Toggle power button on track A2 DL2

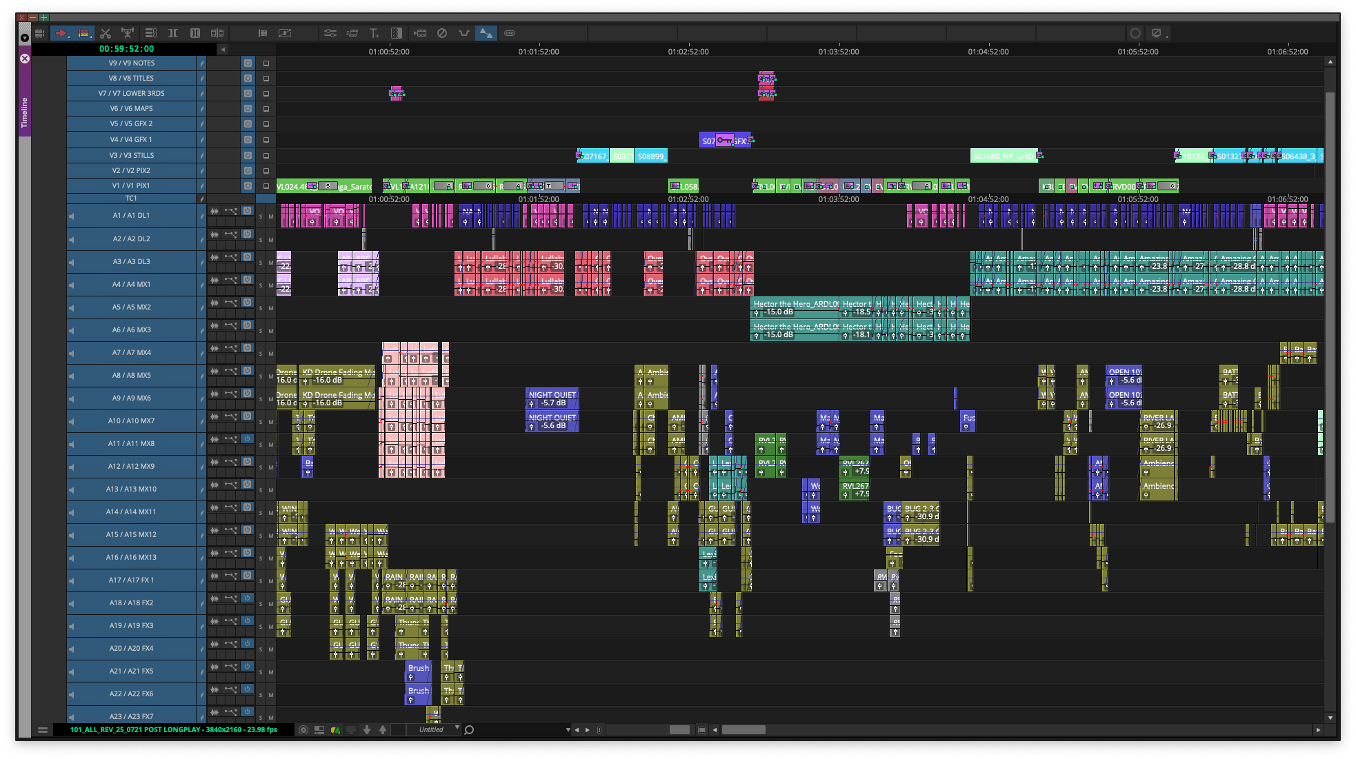247,234
